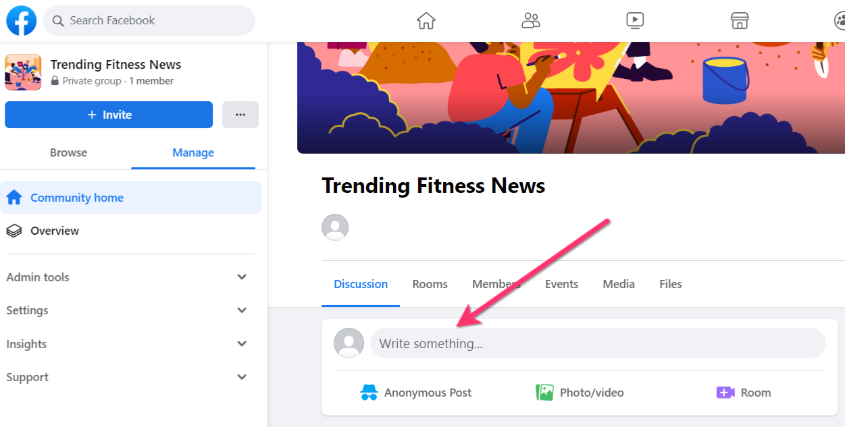845x427 pixels.
Task: Click the Write something post field
Action: tap(597, 343)
